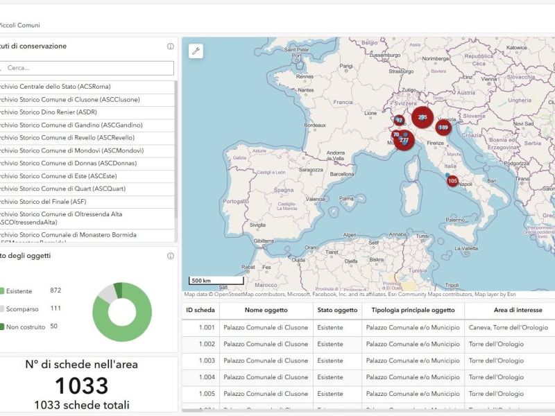This screenshot has height=416, width=555.
Task: Select table row with ID 1.004
Action: click(x=368, y=377)
